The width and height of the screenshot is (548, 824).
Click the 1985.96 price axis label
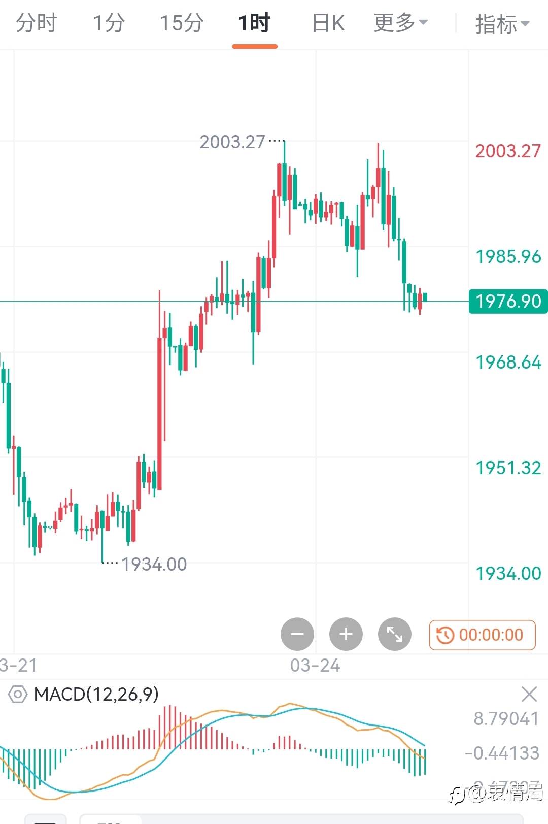point(508,256)
